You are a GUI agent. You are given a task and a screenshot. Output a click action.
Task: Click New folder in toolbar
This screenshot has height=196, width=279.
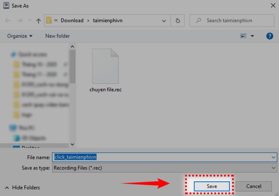click(x=57, y=36)
